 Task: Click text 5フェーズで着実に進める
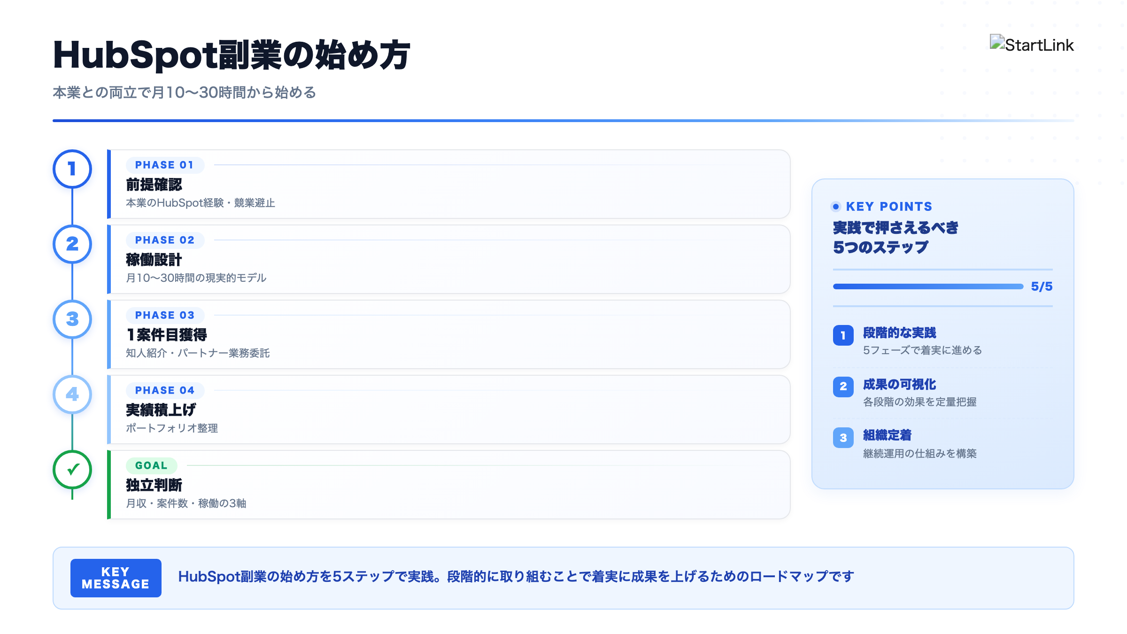922,350
